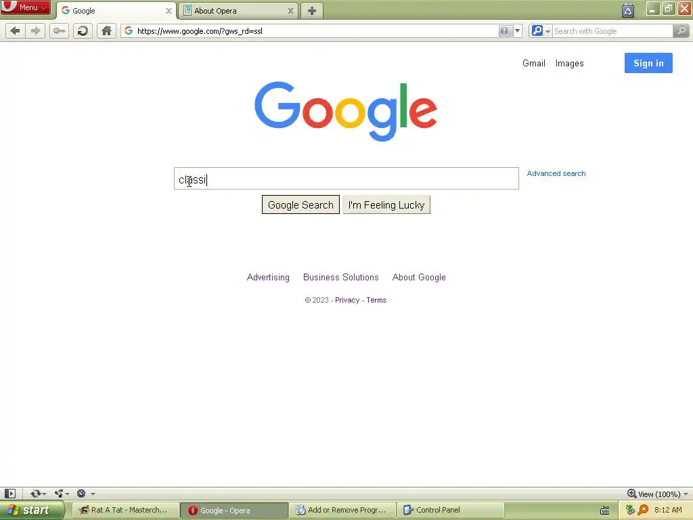The width and height of the screenshot is (693, 520).
Task: Open the Advertising link
Action: (268, 277)
